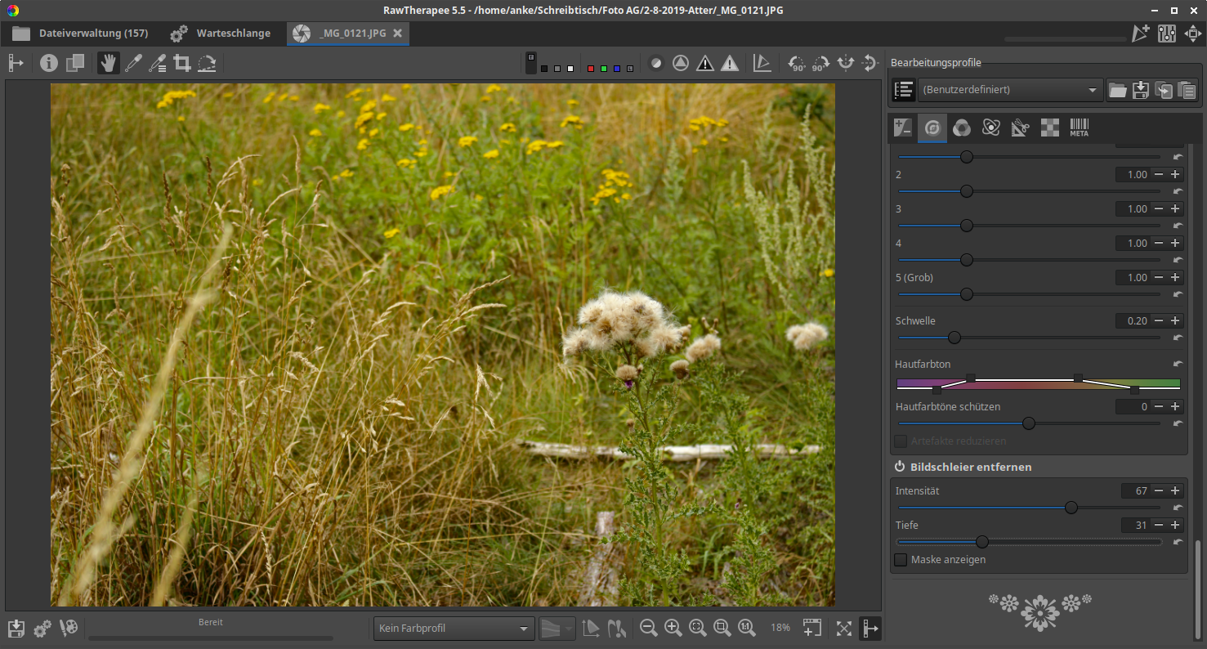The width and height of the screenshot is (1207, 649).
Task: Open the Bearbeitungsprofile dropdown (Benutzerdefiniert)
Action: point(1009,90)
